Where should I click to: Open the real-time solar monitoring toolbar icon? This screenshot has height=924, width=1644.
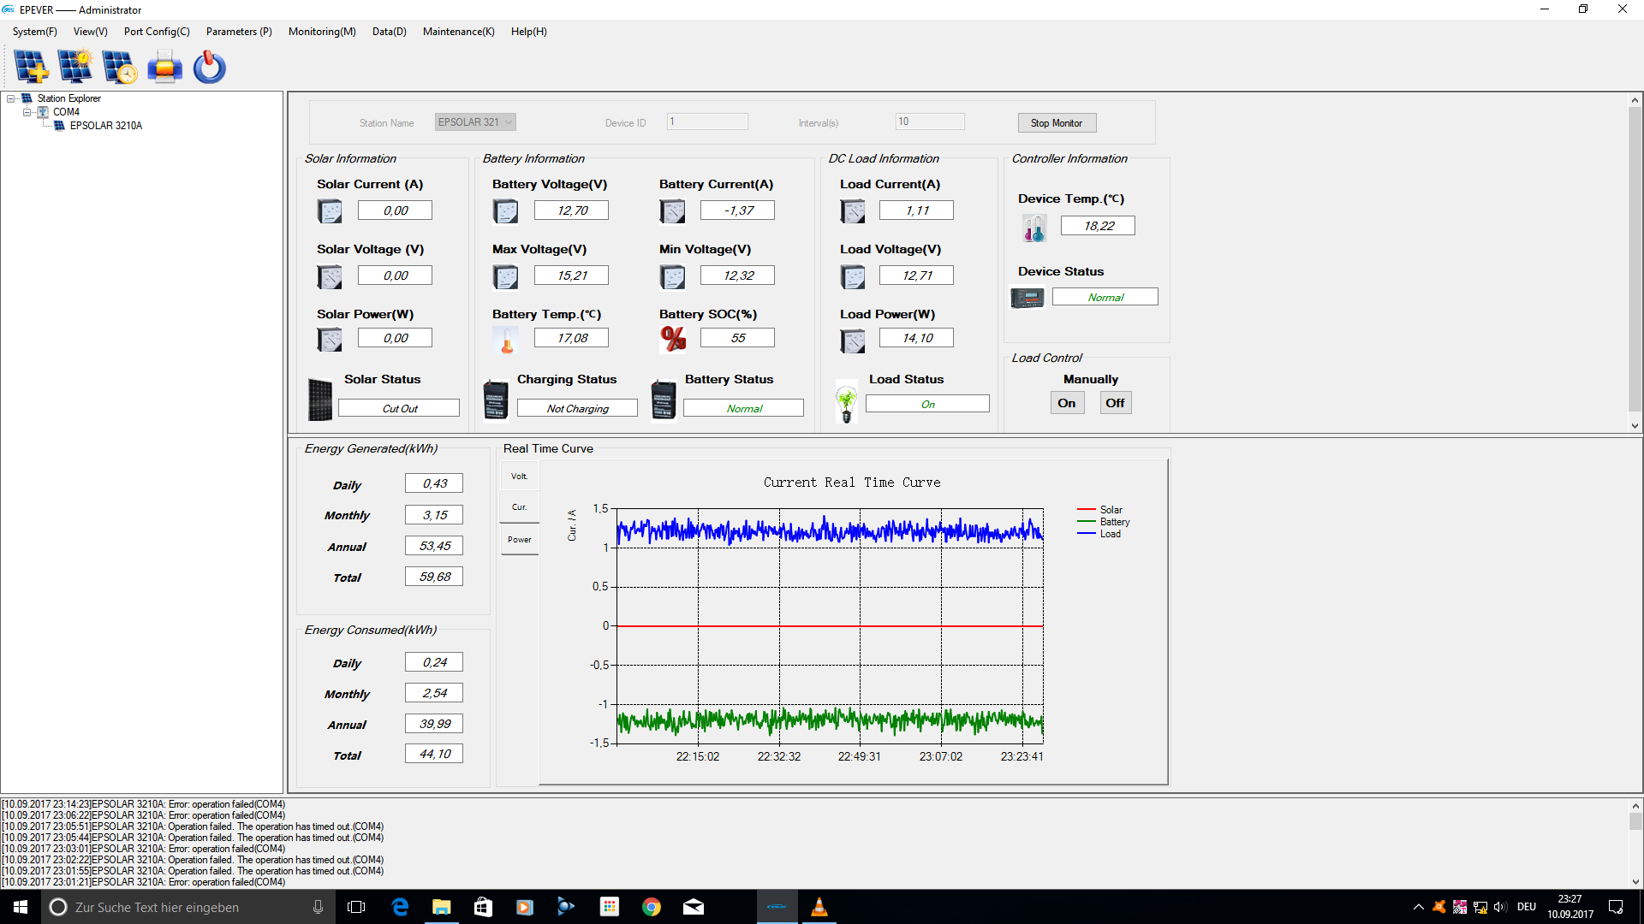75,67
